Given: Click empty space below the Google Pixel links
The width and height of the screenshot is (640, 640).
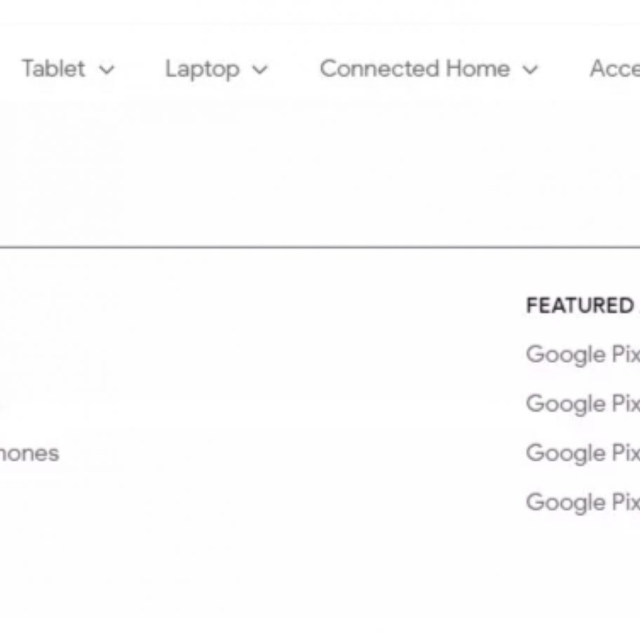Looking at the screenshot, I should 582,575.
